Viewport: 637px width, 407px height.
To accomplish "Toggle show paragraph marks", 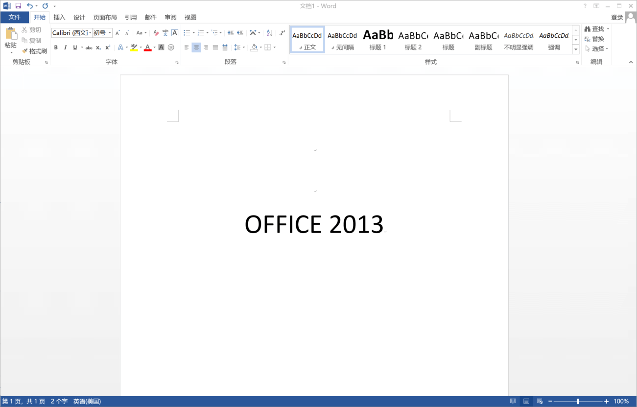I will point(282,33).
